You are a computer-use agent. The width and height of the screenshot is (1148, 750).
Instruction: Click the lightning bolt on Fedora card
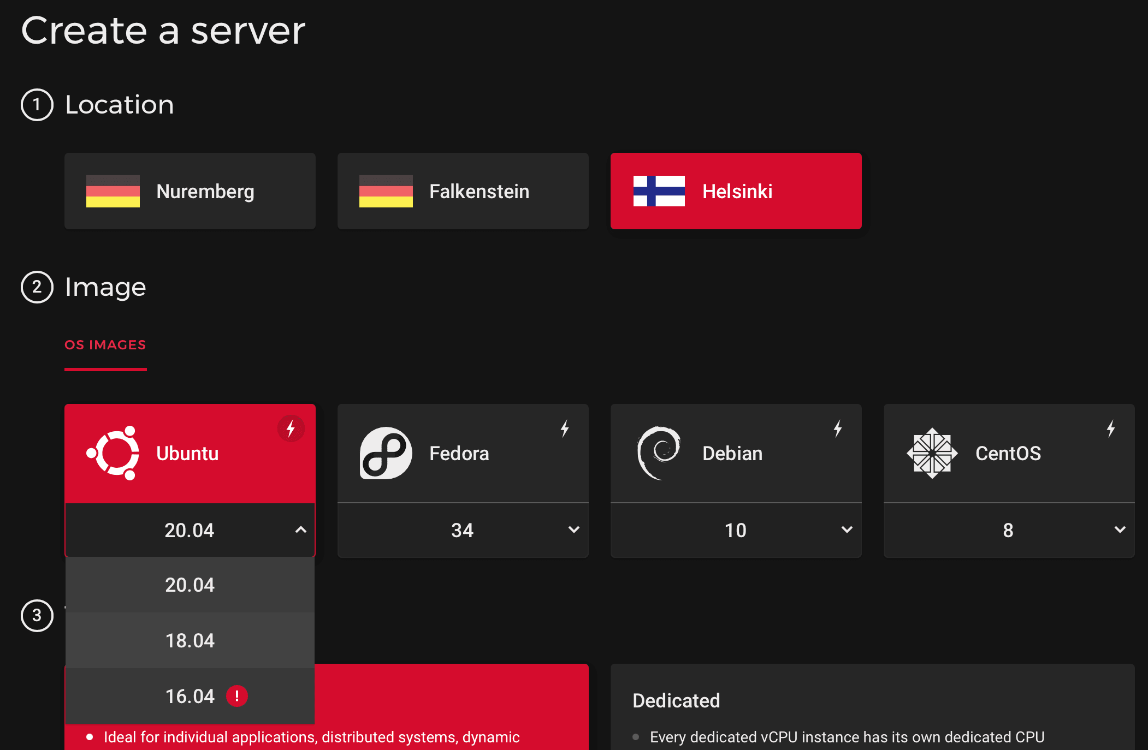[x=565, y=428]
